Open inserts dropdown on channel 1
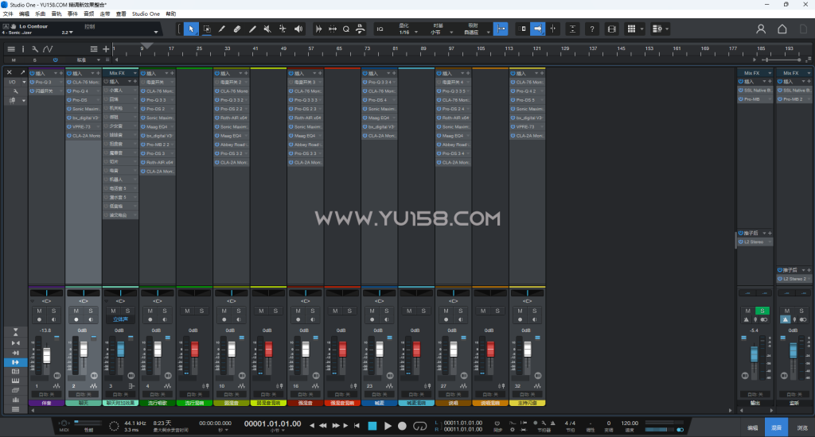The height and width of the screenshot is (437, 815). point(55,73)
